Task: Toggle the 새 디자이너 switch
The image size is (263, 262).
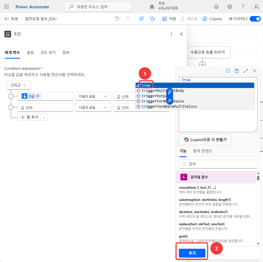Action: [255, 19]
